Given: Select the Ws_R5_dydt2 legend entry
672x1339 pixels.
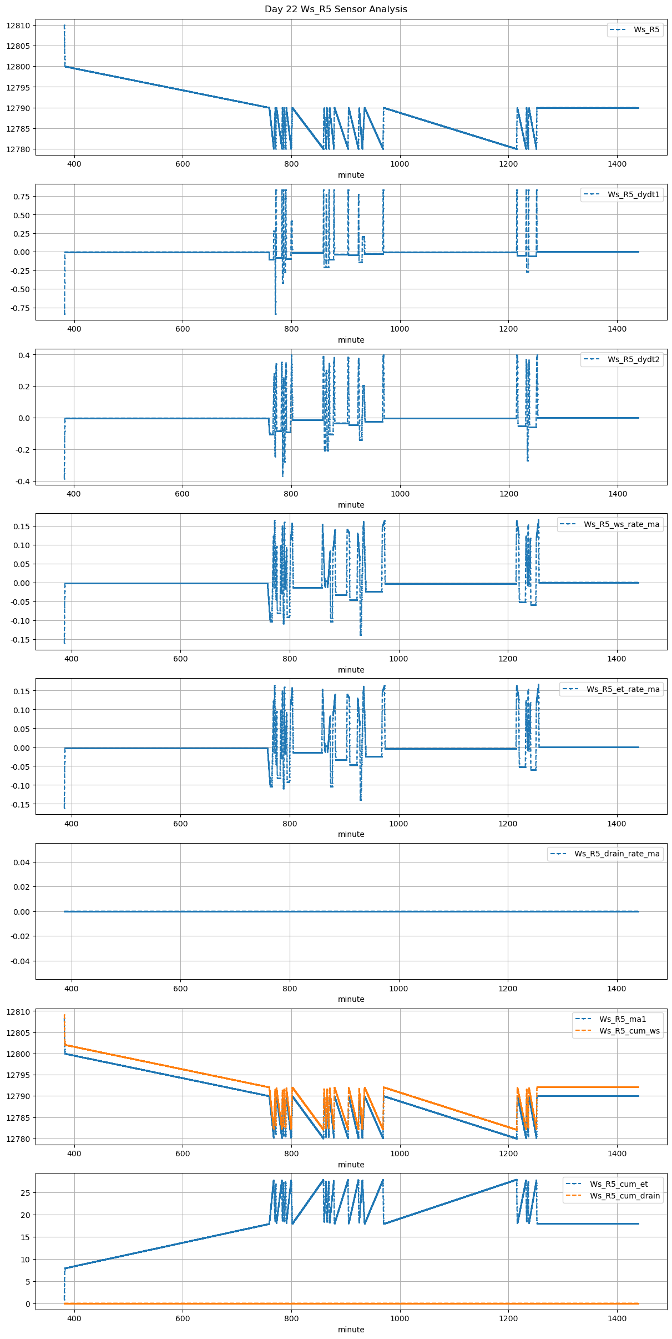Looking at the screenshot, I should click(x=633, y=359).
